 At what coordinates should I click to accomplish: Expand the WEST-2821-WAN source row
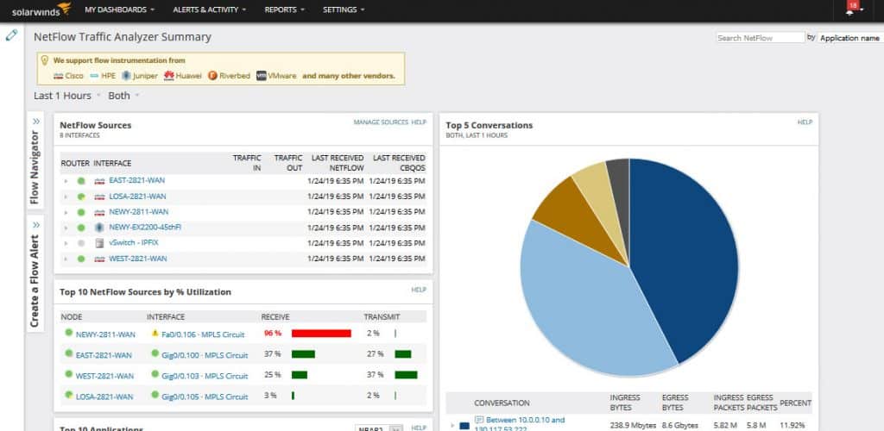66,259
